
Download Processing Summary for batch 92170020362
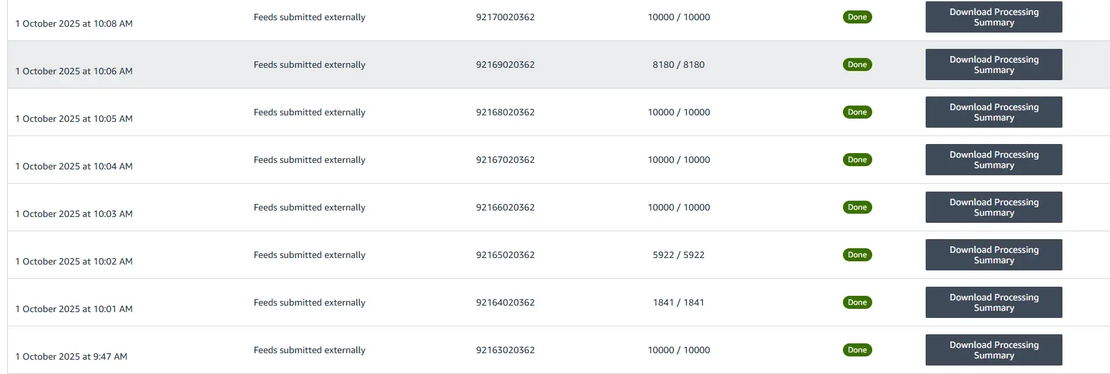click(993, 17)
